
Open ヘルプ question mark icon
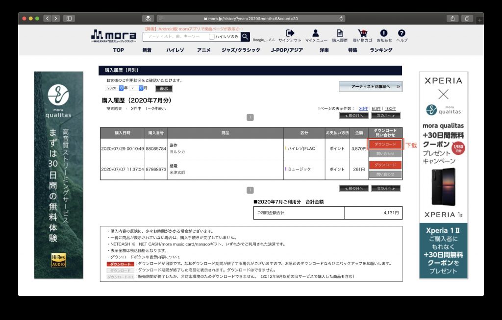(402, 35)
